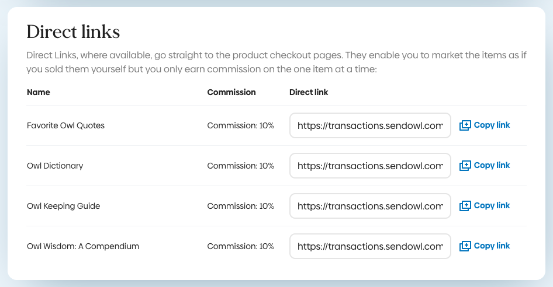Click the Name column header

[x=39, y=92]
